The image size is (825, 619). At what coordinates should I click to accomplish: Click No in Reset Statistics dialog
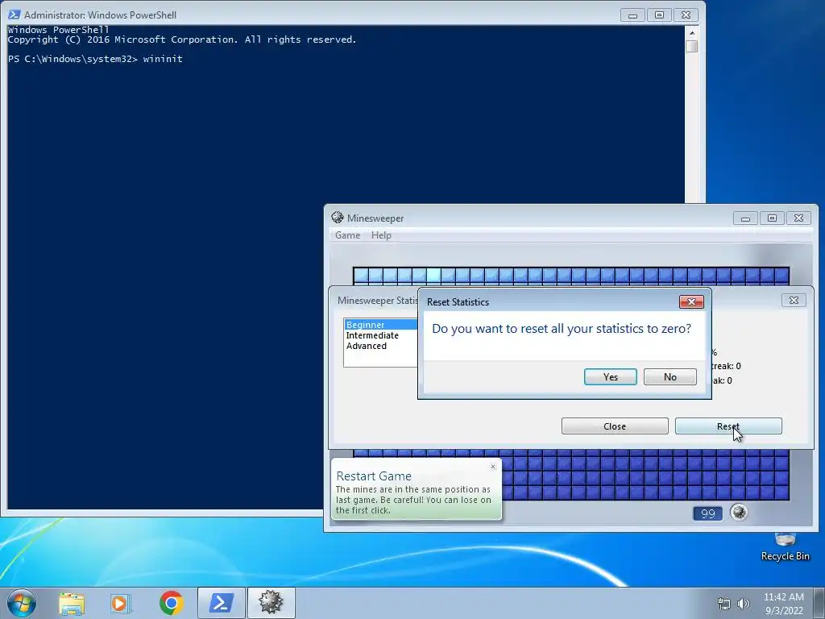pyautogui.click(x=670, y=377)
